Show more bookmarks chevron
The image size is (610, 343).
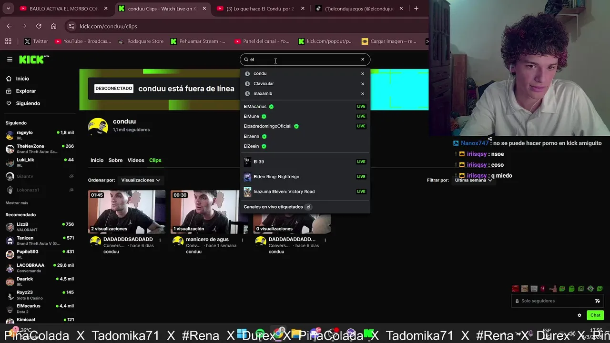click(427, 41)
